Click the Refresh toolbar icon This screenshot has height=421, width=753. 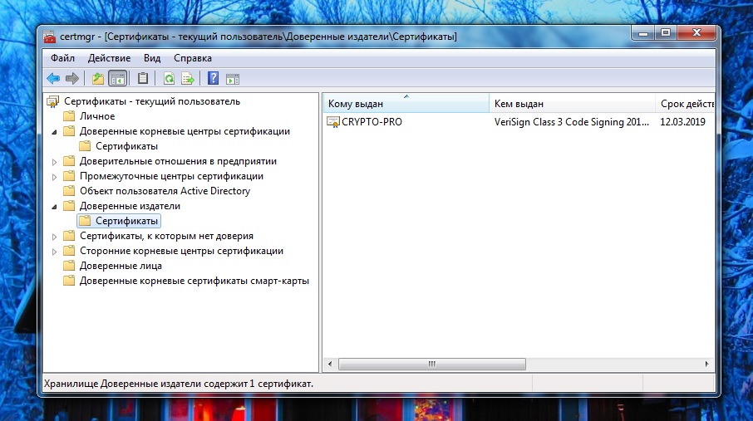[169, 79]
